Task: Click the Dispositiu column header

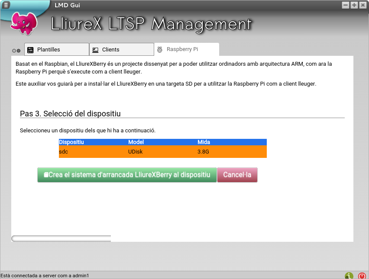Action: click(71, 142)
